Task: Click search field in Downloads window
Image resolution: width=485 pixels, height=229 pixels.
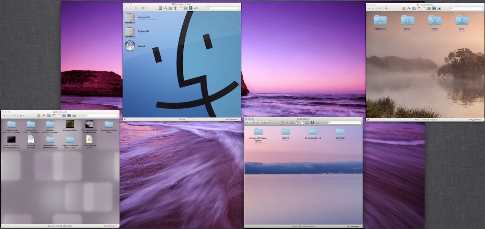Action: [x=101, y=116]
